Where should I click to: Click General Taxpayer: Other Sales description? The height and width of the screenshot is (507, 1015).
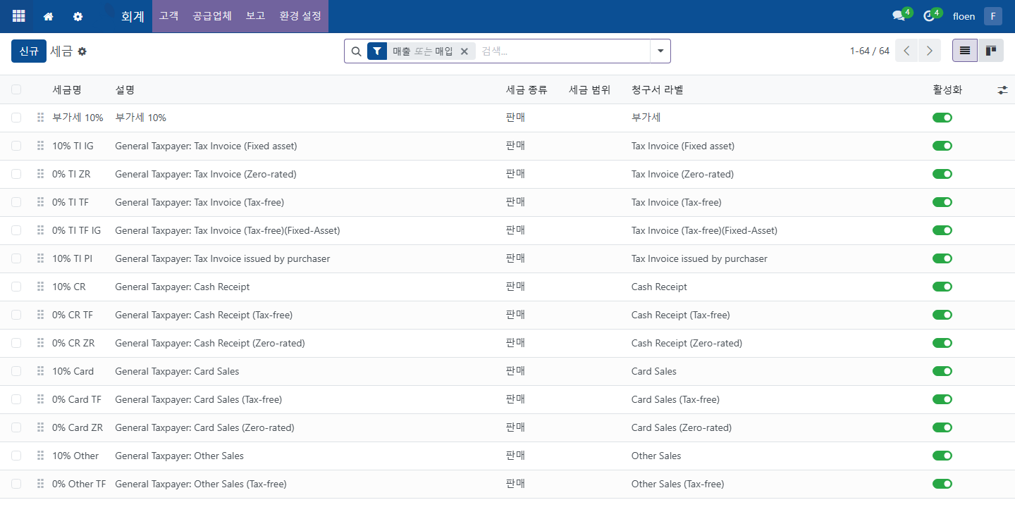coord(179,456)
